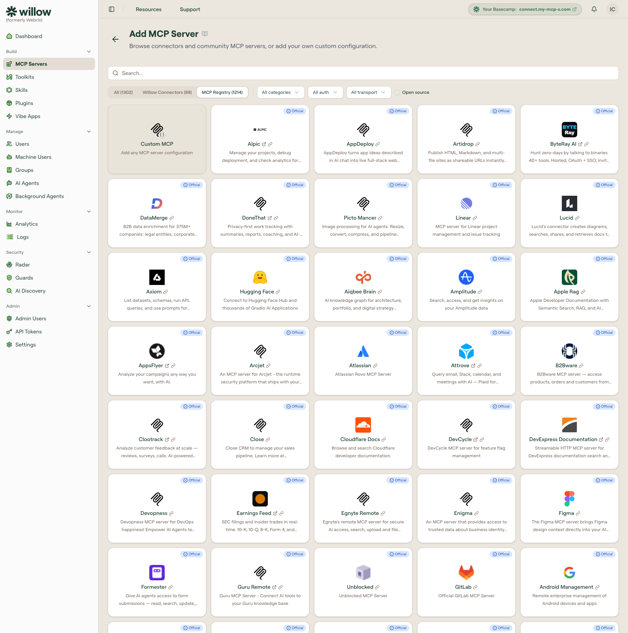Open Toolkits in sidebar

click(49, 77)
